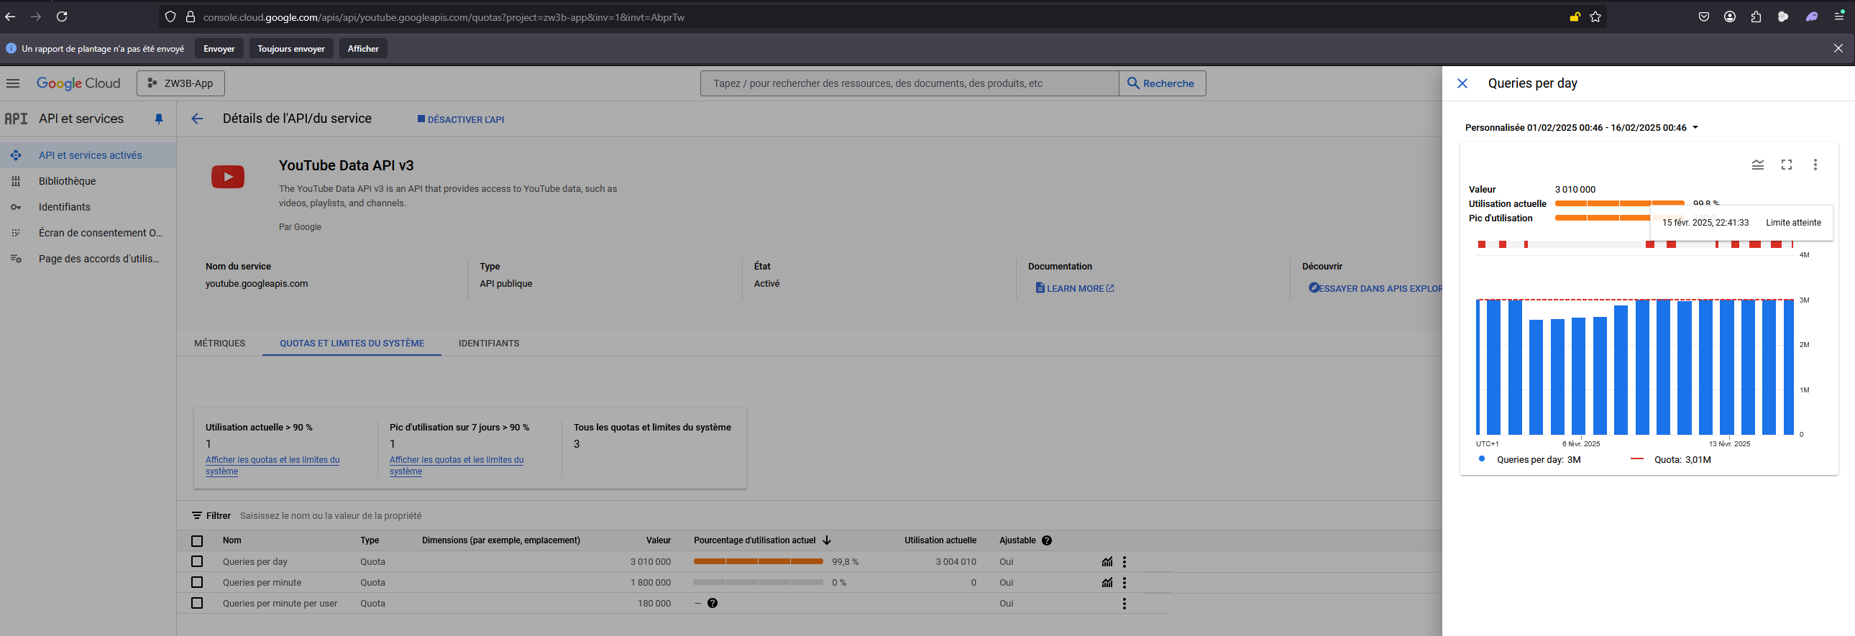Check the Queries per minute checkbox
Screen dimensions: 1855x636
(197, 583)
